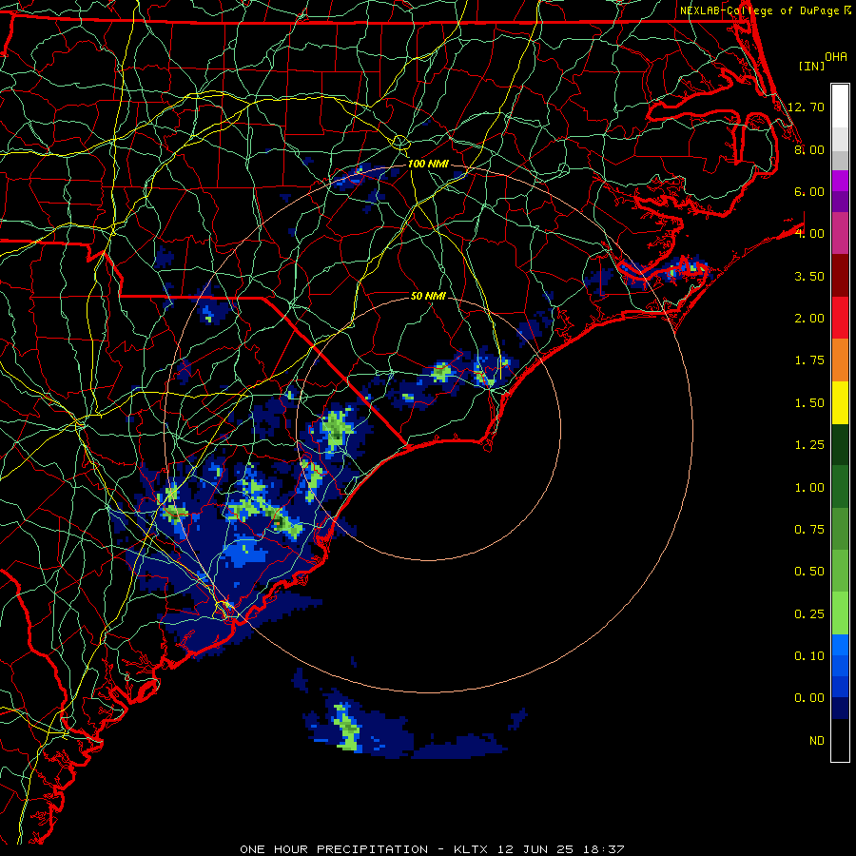The width and height of the screenshot is (856, 856).
Task: Click the yellow swatch in legend
Action: (840, 402)
